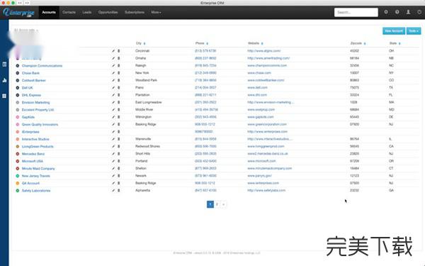Edit GapKids with pencil icon
The width and height of the screenshot is (425, 266).
[x=113, y=117]
